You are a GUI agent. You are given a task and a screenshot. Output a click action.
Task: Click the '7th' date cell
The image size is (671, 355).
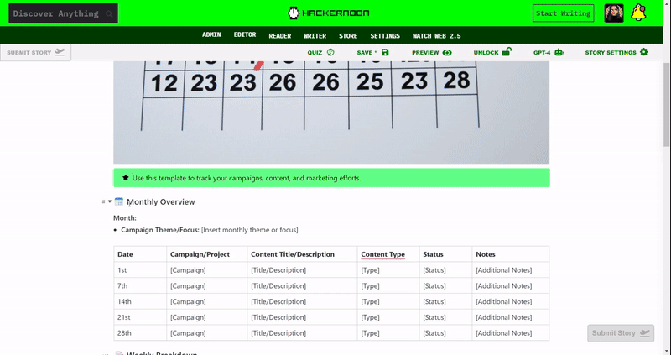click(140, 285)
